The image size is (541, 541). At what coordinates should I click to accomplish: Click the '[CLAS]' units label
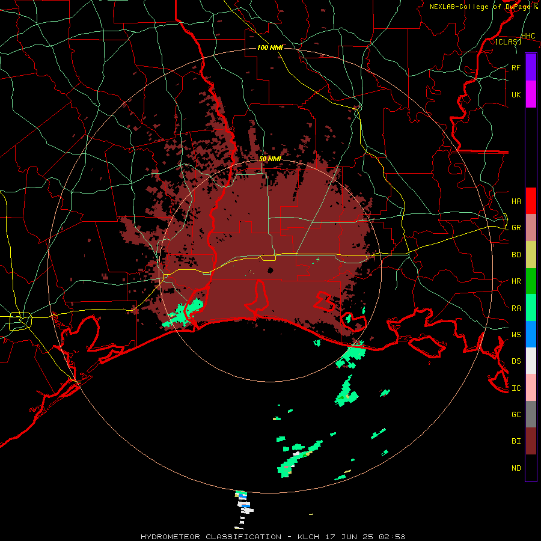click(x=508, y=41)
